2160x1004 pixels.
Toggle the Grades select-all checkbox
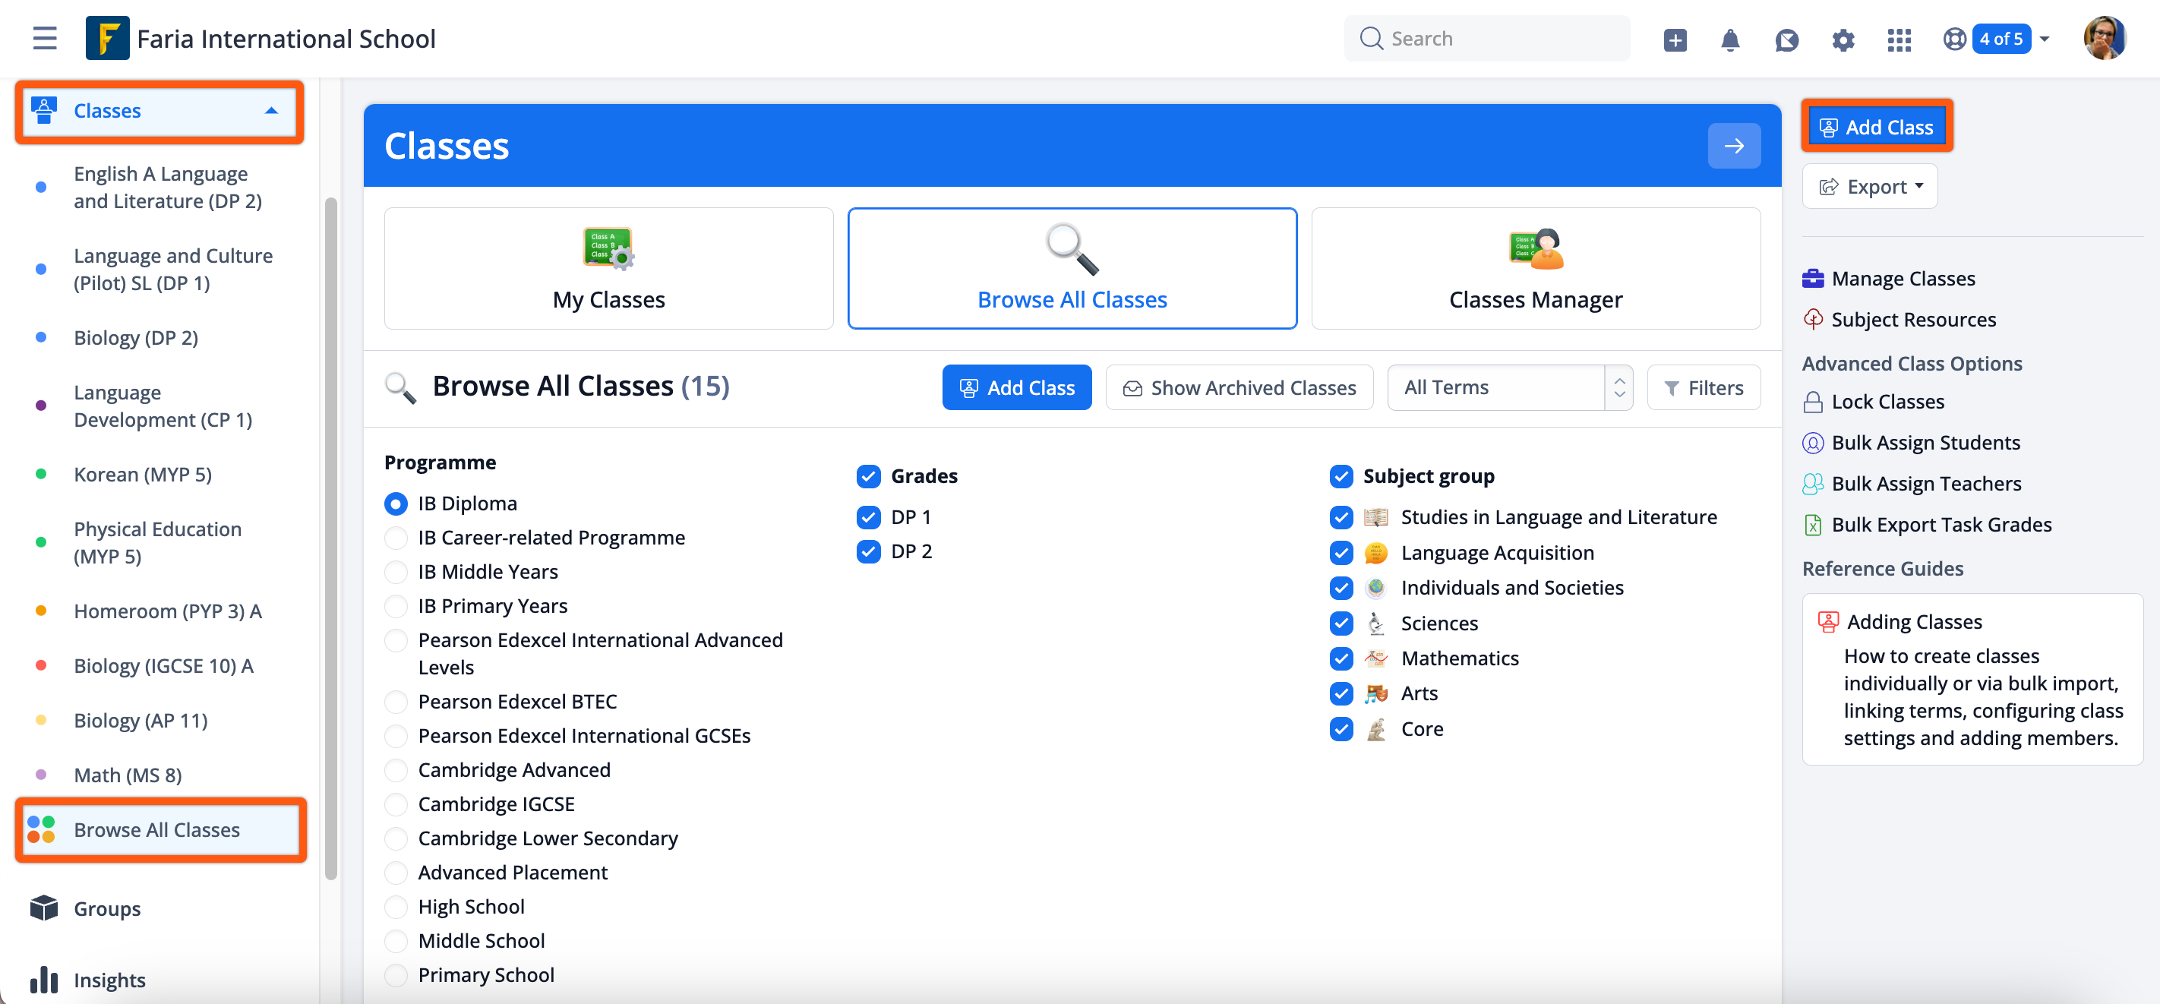pos(868,476)
